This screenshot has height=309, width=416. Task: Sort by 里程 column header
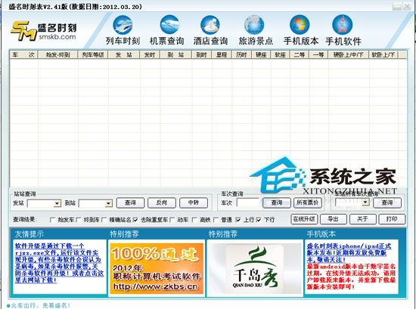coord(222,55)
